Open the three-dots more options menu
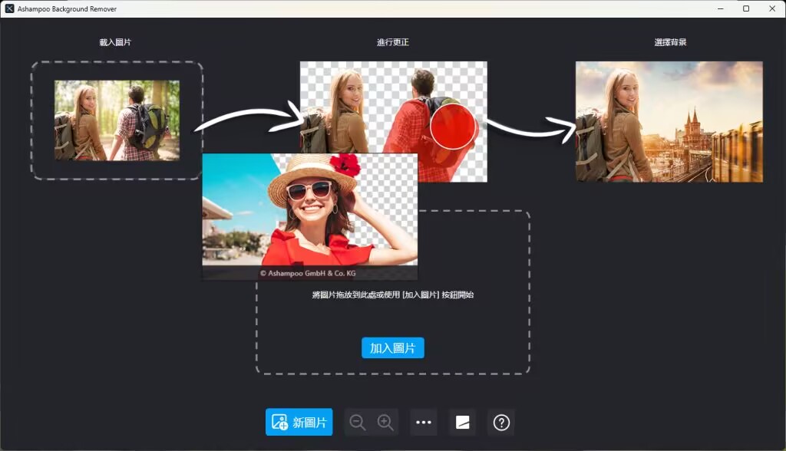This screenshot has height=451, width=786. [424, 422]
